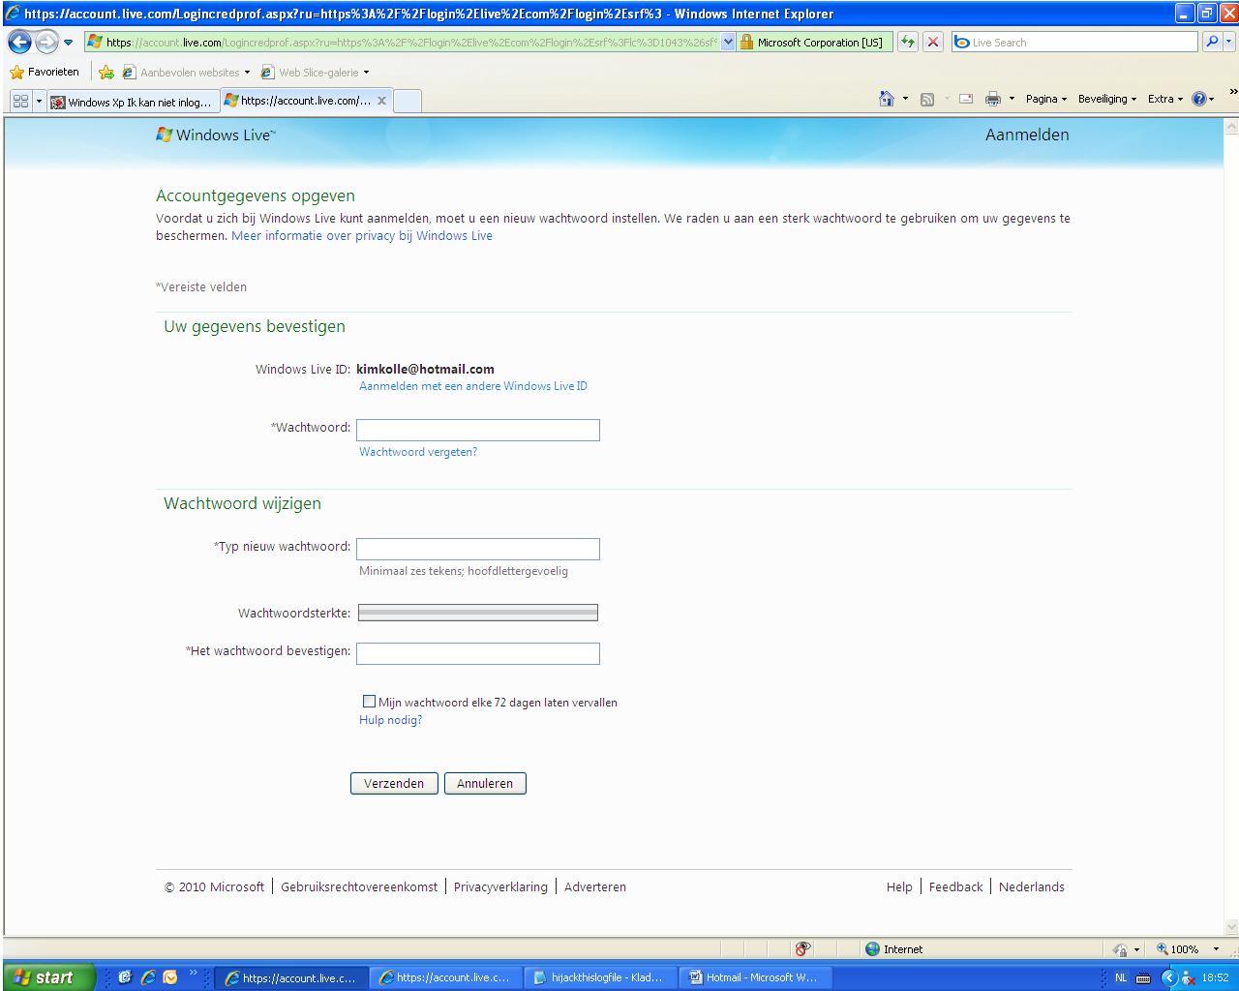Expand the address bar URL history dropdown
The width and height of the screenshot is (1239, 991).
pos(729,43)
